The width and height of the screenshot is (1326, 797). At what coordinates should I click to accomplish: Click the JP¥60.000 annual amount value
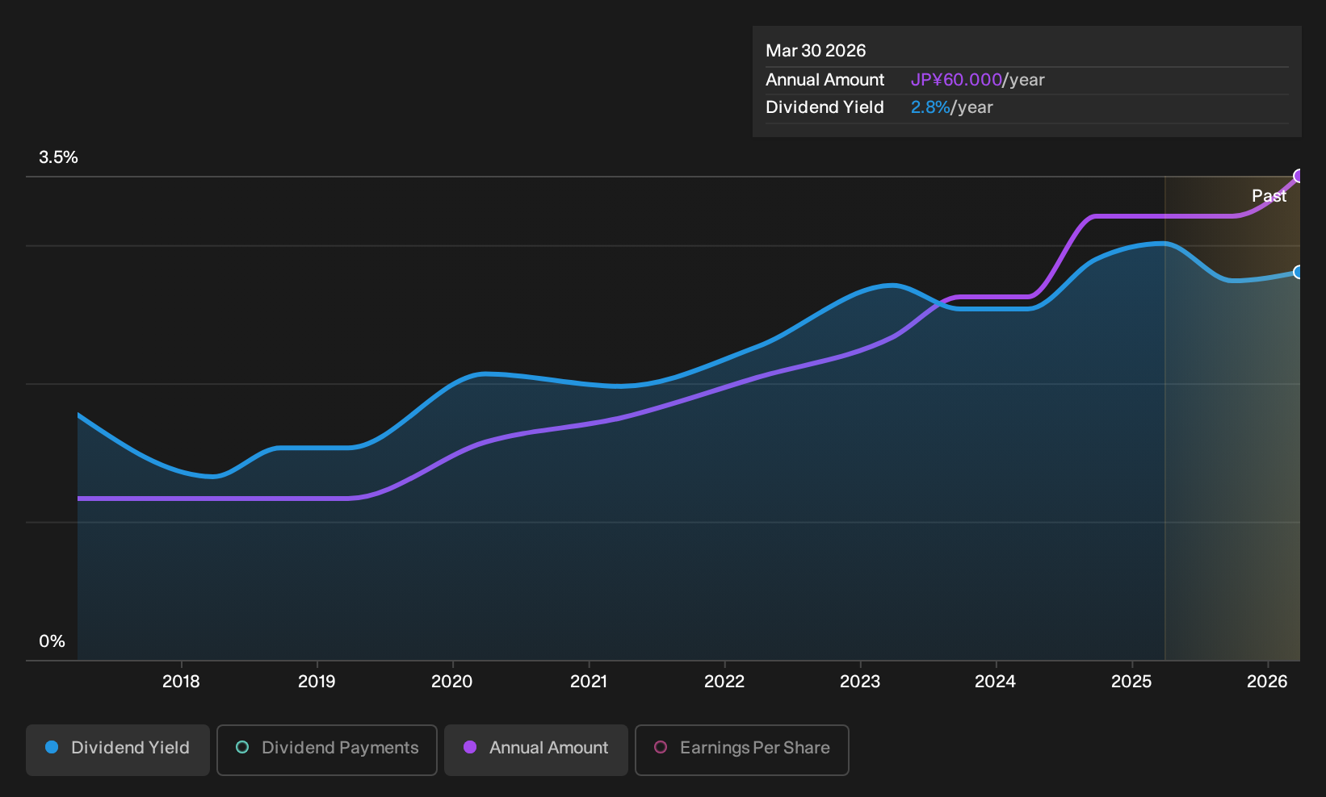coord(956,80)
